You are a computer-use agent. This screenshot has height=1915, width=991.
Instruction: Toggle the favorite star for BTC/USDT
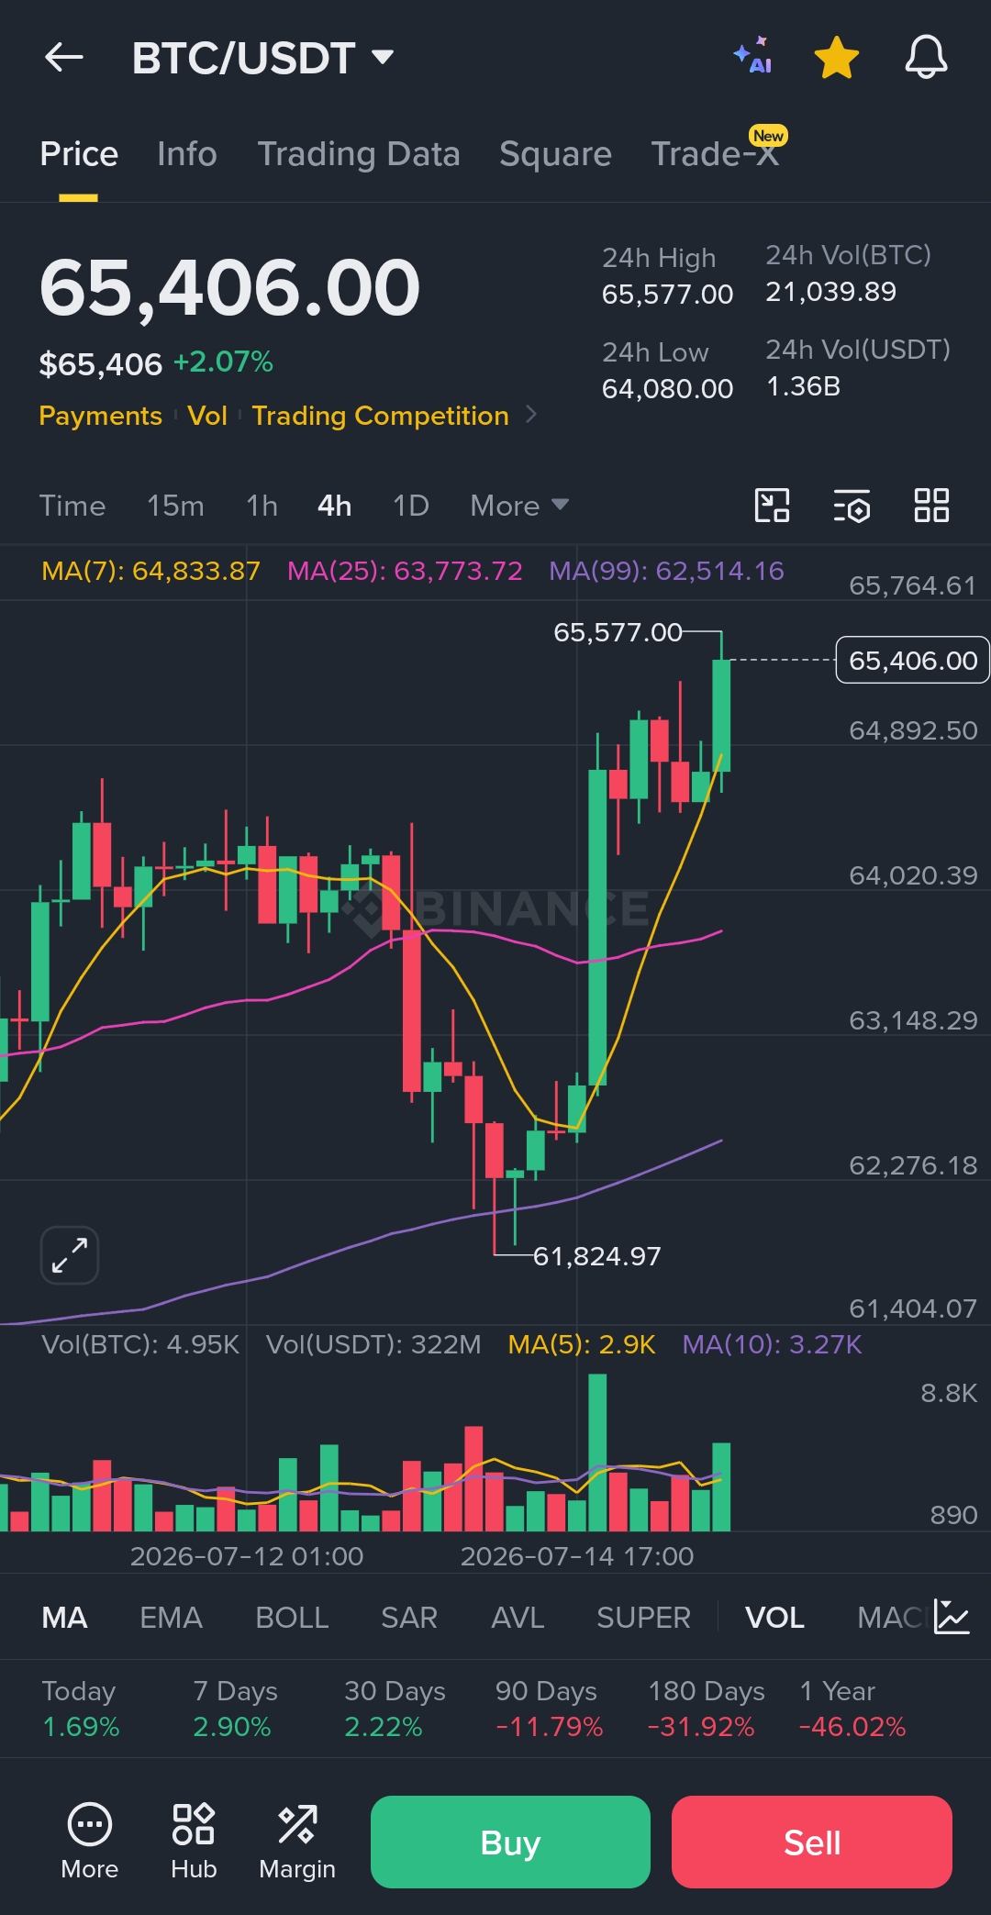point(837,58)
